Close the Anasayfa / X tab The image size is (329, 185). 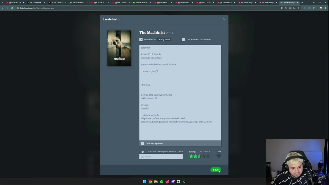pyautogui.click(x=44, y=3)
